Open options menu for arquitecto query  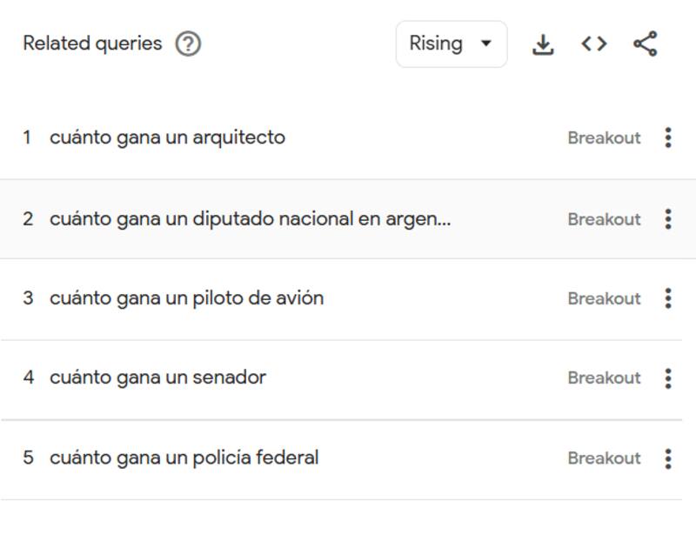[x=667, y=137]
